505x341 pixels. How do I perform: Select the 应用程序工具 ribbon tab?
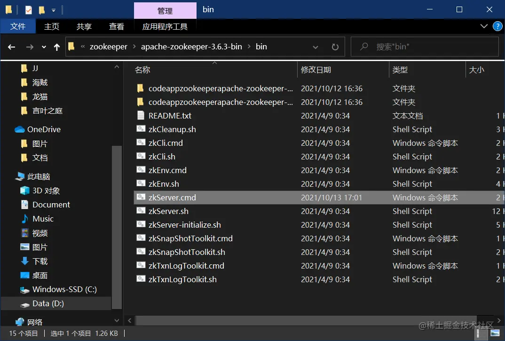pyautogui.click(x=165, y=26)
